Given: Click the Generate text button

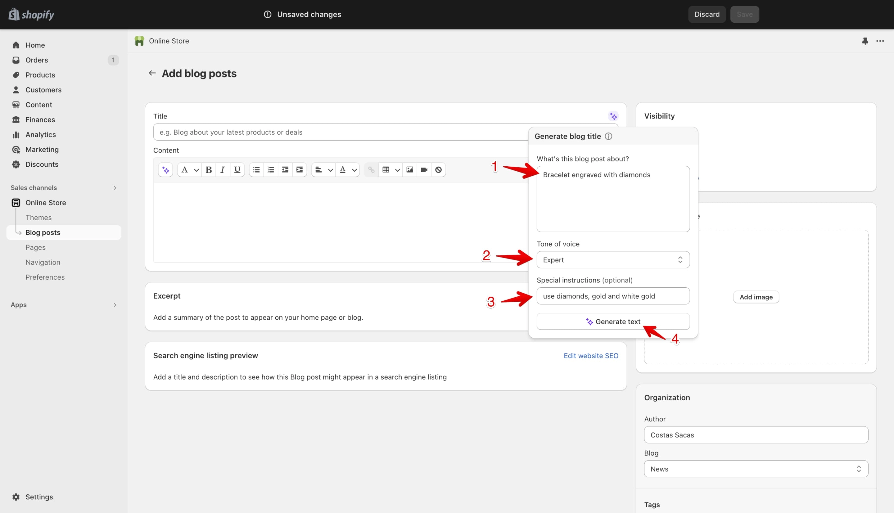Looking at the screenshot, I should [613, 321].
